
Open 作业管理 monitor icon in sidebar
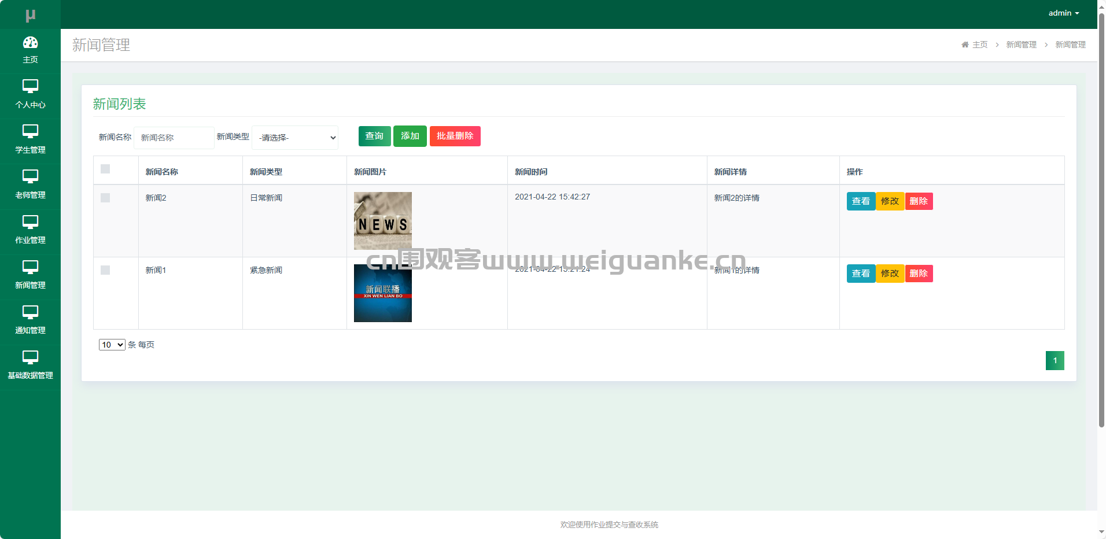[30, 222]
